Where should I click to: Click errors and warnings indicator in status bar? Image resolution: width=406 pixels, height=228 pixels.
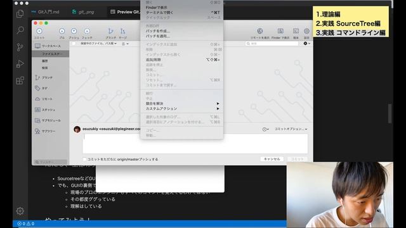tap(25, 224)
